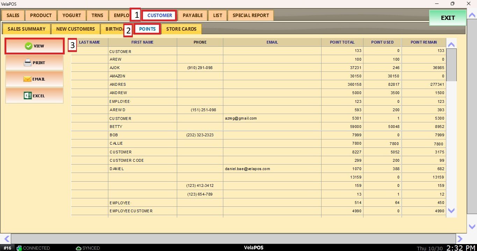
Task: Select the daniel.bae@velapos.com email cell
Action: click(248, 169)
